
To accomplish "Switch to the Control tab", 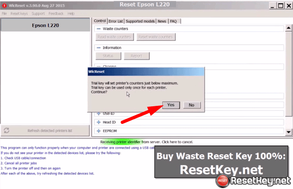I will pos(100,21).
